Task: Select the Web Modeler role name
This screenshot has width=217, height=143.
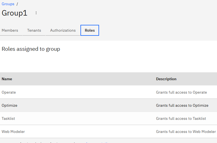Action: coord(13,132)
